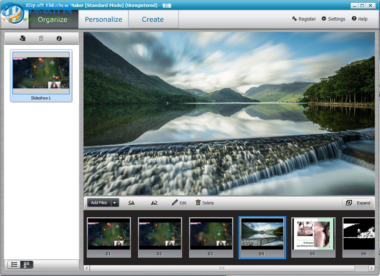Expand the preview to full screen
This screenshot has width=380, height=276.
click(x=357, y=203)
